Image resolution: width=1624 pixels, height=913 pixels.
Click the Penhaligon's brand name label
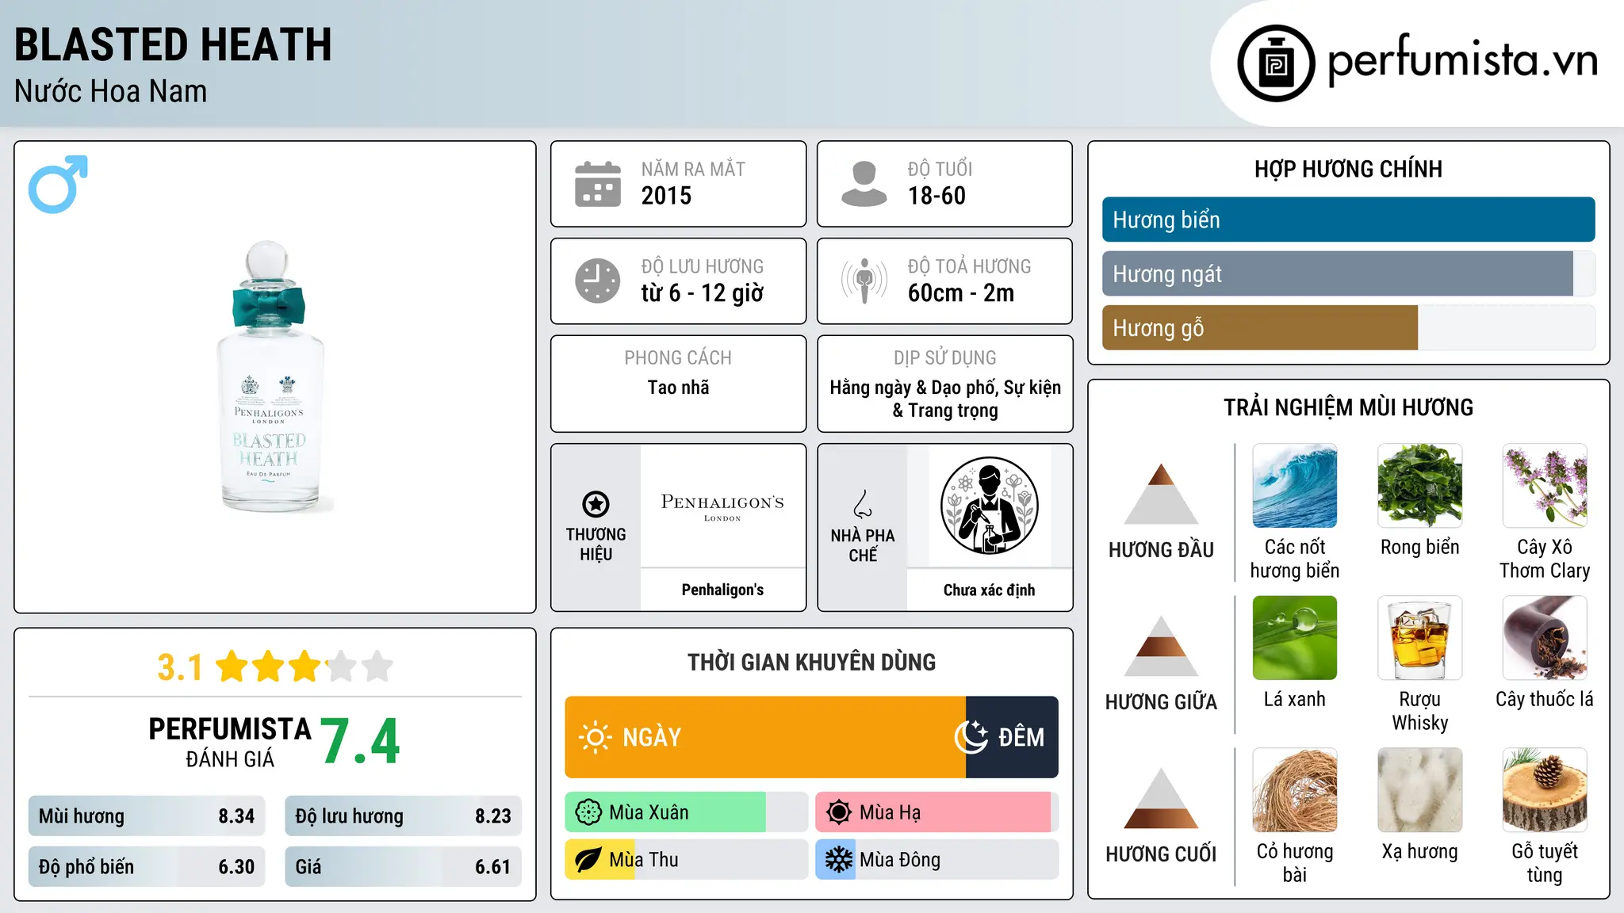click(722, 590)
